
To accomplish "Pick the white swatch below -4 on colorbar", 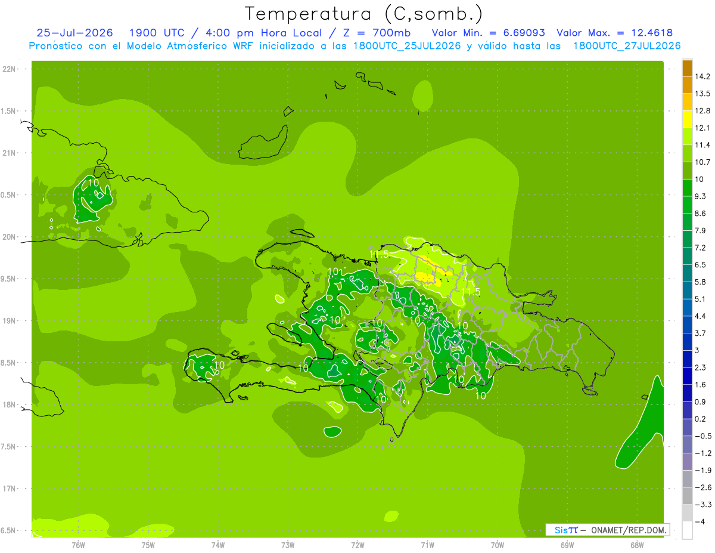I will [x=687, y=530].
